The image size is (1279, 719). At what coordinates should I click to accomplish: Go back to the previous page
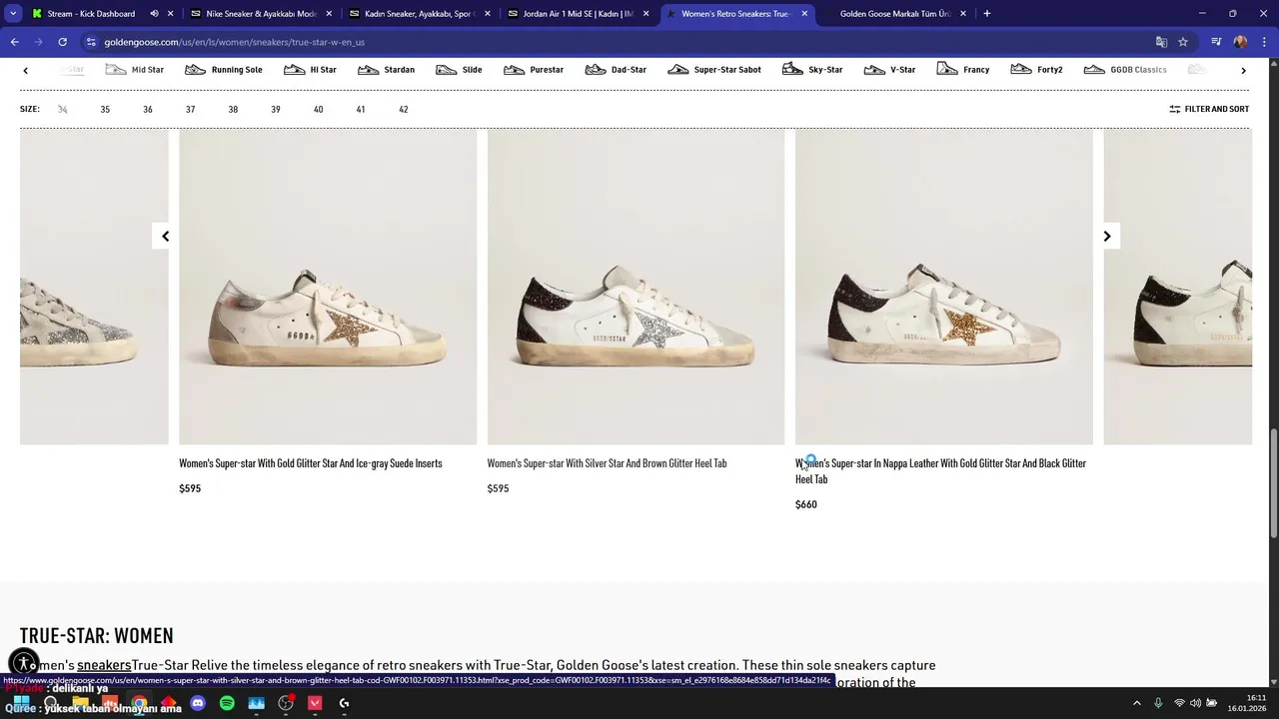point(14,42)
